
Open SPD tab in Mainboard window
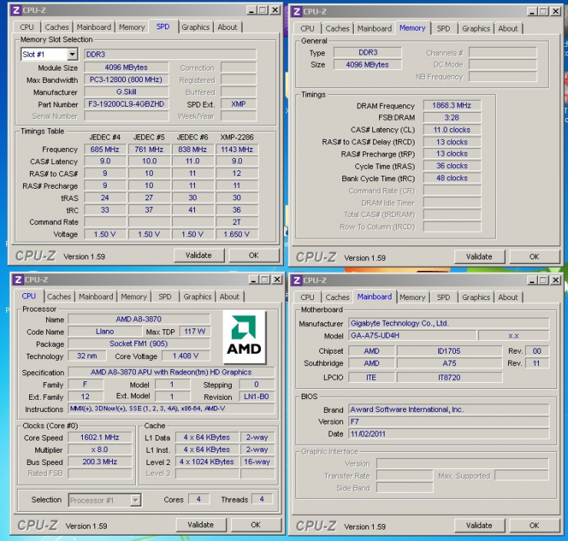(444, 297)
